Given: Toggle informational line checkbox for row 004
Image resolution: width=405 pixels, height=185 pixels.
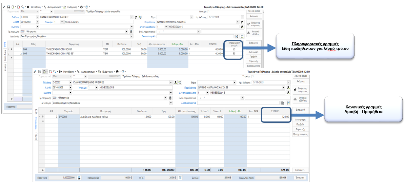Looking at the screenshot, I should tap(234, 49).
